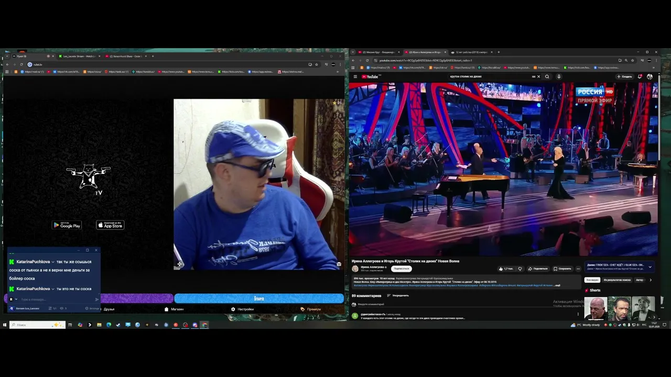The image size is (671, 377).
Task: Reload the rulet.tv page
Action: pyautogui.click(x=21, y=64)
